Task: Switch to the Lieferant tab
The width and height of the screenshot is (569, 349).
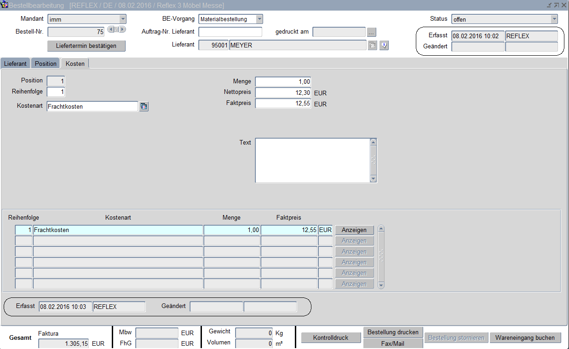Action: click(15, 64)
